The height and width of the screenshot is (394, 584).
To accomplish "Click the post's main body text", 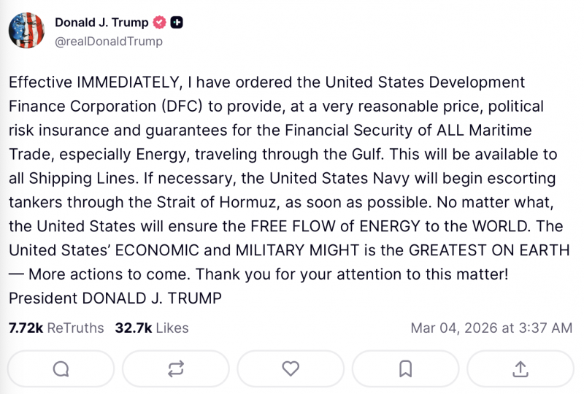I will (288, 190).
